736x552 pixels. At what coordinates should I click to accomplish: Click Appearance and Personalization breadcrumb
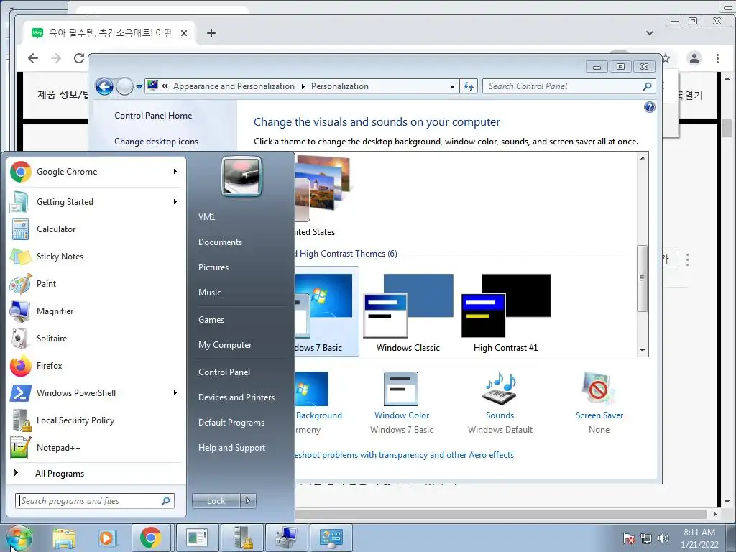click(x=234, y=86)
